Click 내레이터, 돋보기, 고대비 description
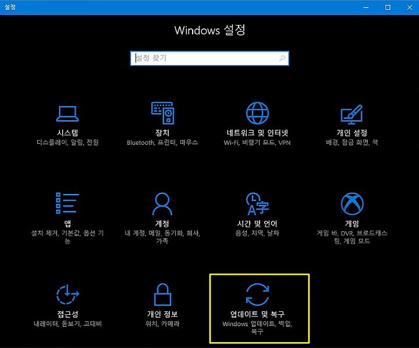The width and height of the screenshot is (419, 348). (68, 324)
